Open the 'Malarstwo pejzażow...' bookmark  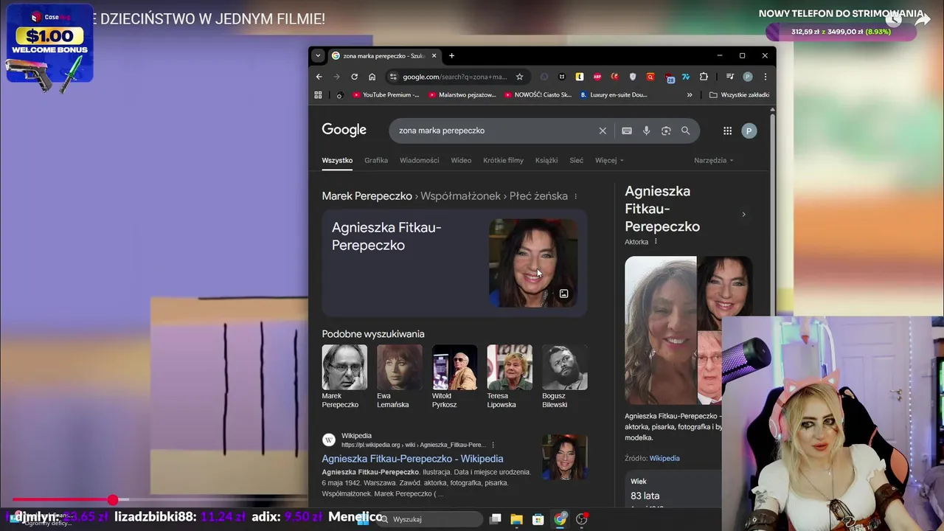[x=462, y=94]
